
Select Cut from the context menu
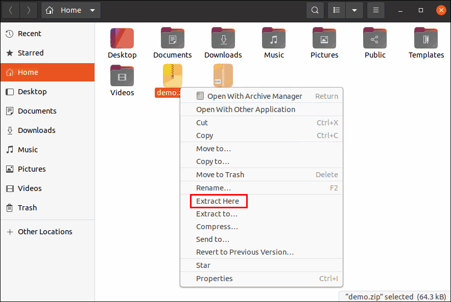click(262, 123)
